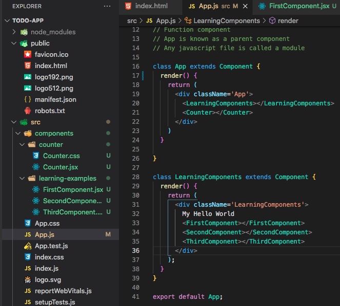Viewport: 340px width, 306px height.
Task: Click the reportWebVitals.js JS icon
Action: 28,291
